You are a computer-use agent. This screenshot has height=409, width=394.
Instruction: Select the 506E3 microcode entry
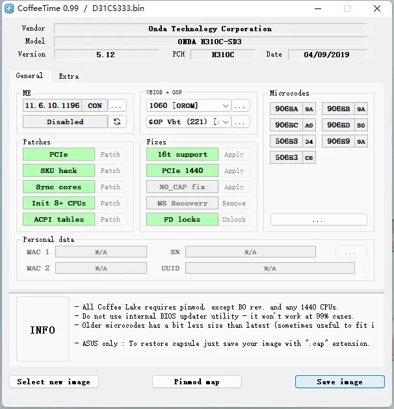[x=293, y=157]
